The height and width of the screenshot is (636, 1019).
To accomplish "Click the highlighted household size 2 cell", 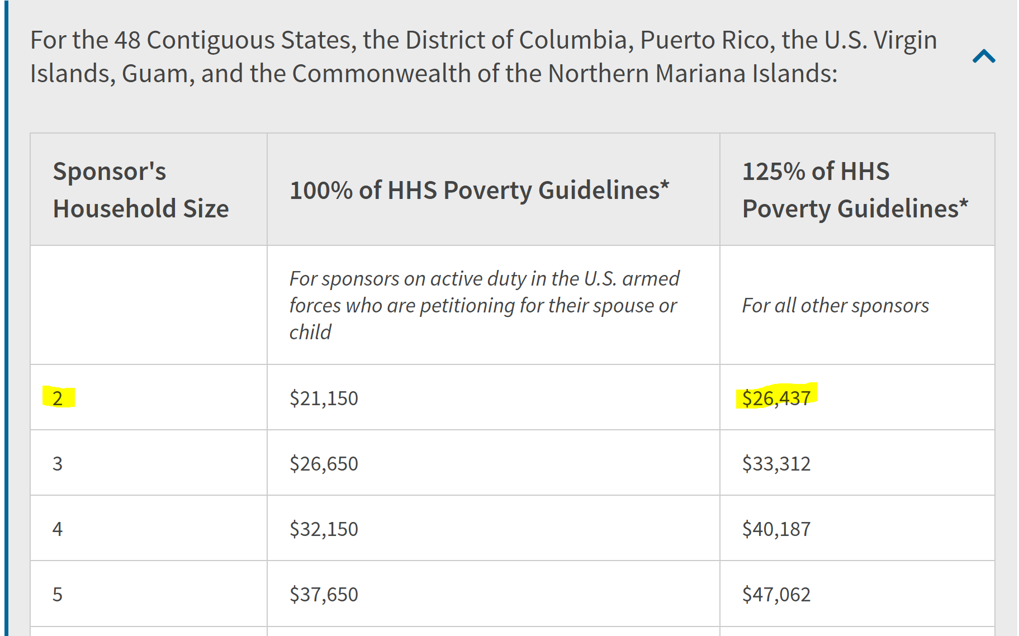I will tap(58, 398).
